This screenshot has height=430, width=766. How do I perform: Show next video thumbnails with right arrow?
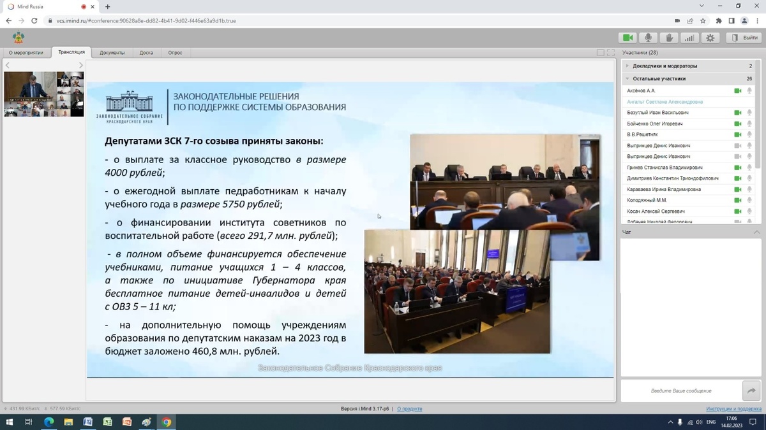pos(80,66)
